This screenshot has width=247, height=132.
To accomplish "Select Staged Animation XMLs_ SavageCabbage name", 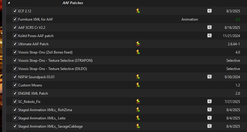I will click(50, 126).
